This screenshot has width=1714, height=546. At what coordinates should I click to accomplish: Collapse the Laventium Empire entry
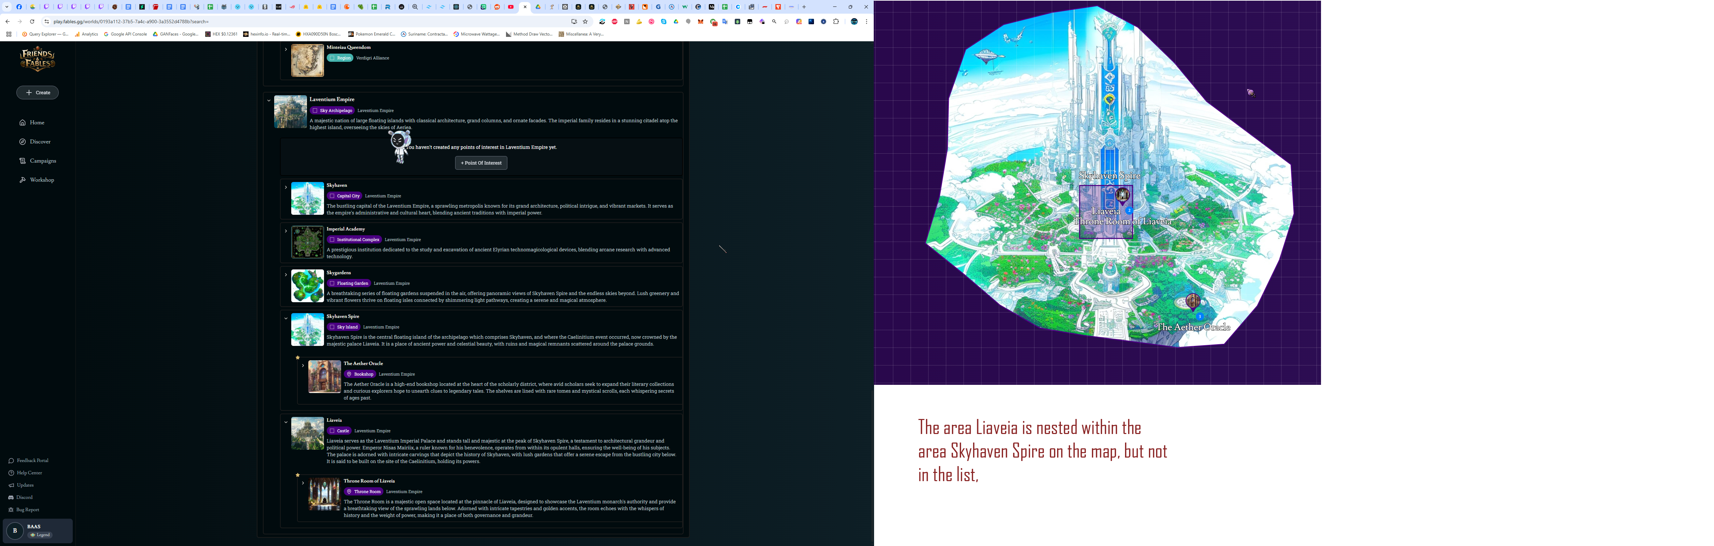coord(269,100)
